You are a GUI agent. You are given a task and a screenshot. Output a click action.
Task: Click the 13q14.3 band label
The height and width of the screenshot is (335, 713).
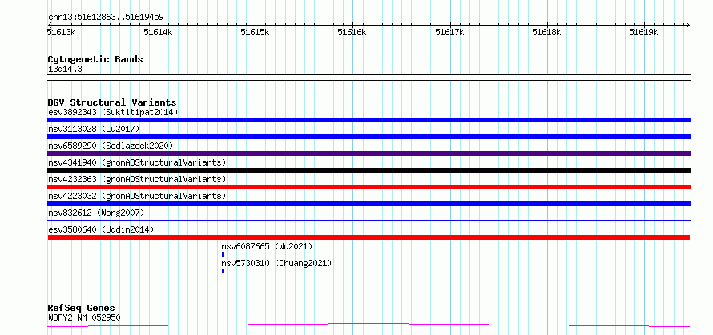click(65, 70)
